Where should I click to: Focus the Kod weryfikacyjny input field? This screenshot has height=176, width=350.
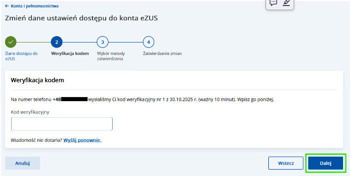click(x=62, y=124)
